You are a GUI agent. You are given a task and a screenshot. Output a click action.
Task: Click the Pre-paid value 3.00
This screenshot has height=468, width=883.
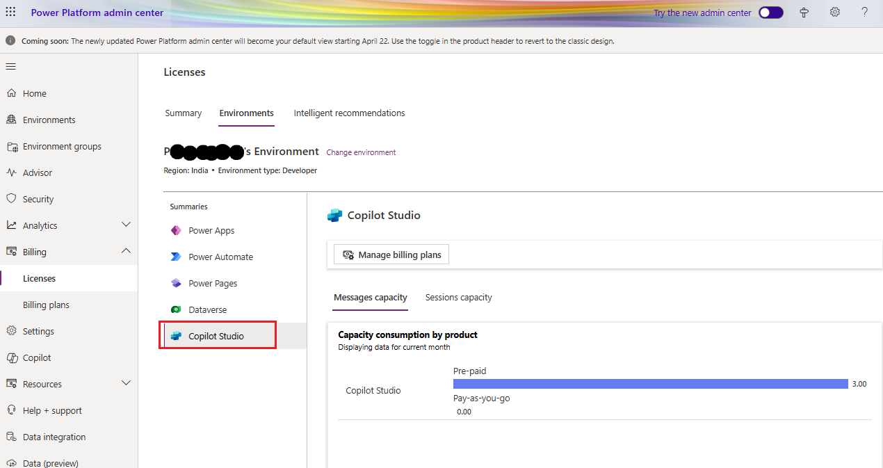pyautogui.click(x=859, y=384)
